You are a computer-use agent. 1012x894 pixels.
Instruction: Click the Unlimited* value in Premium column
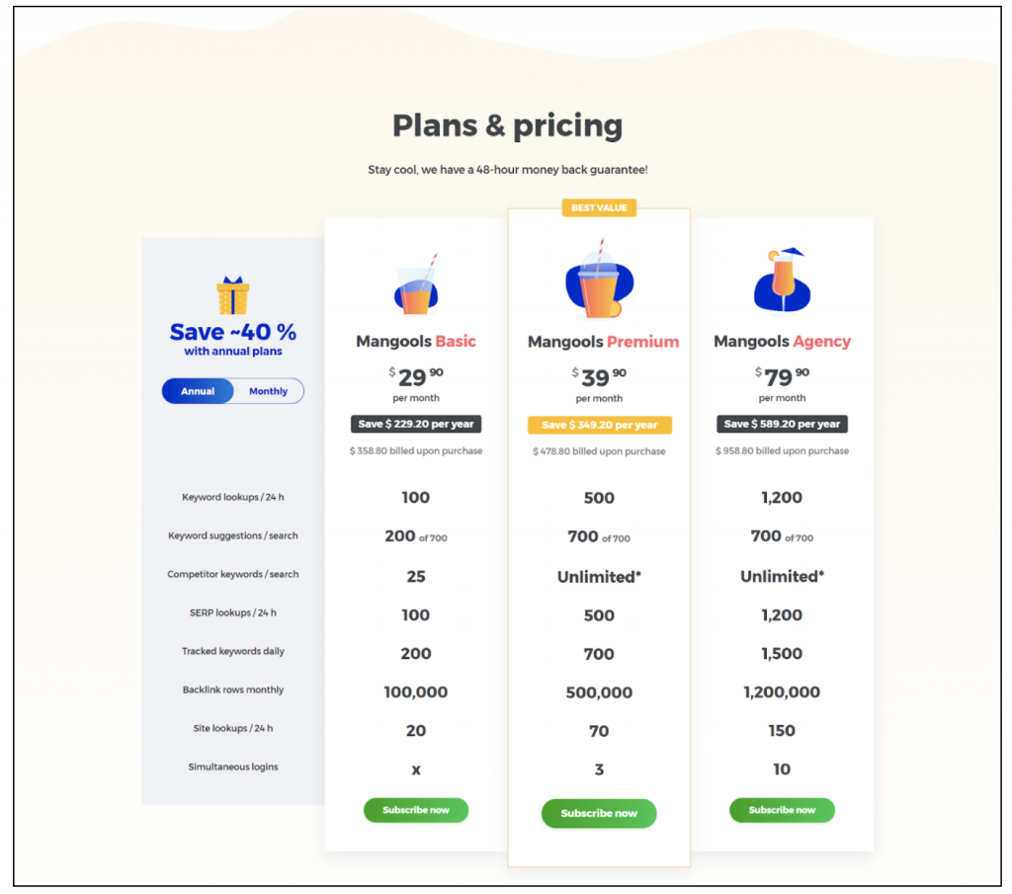point(599,577)
